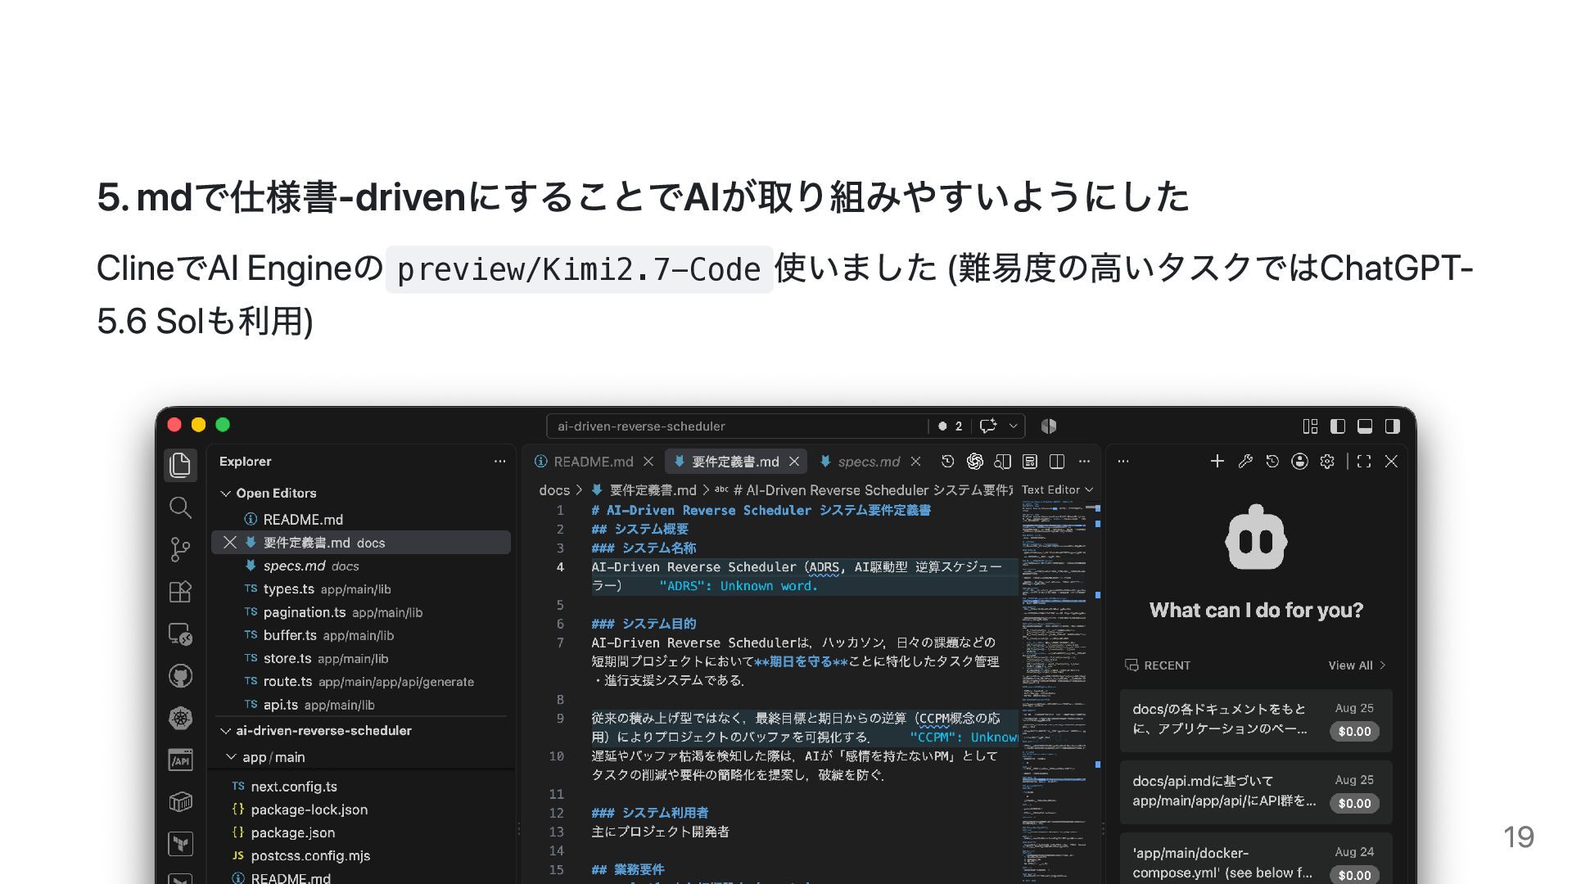Toggle the bottom panel visibility
Image resolution: width=1572 pixels, height=884 pixels.
point(1365,426)
